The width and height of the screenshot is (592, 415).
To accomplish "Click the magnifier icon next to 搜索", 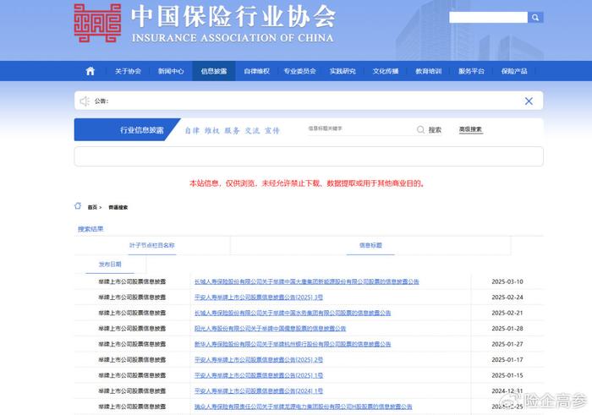I will [420, 129].
